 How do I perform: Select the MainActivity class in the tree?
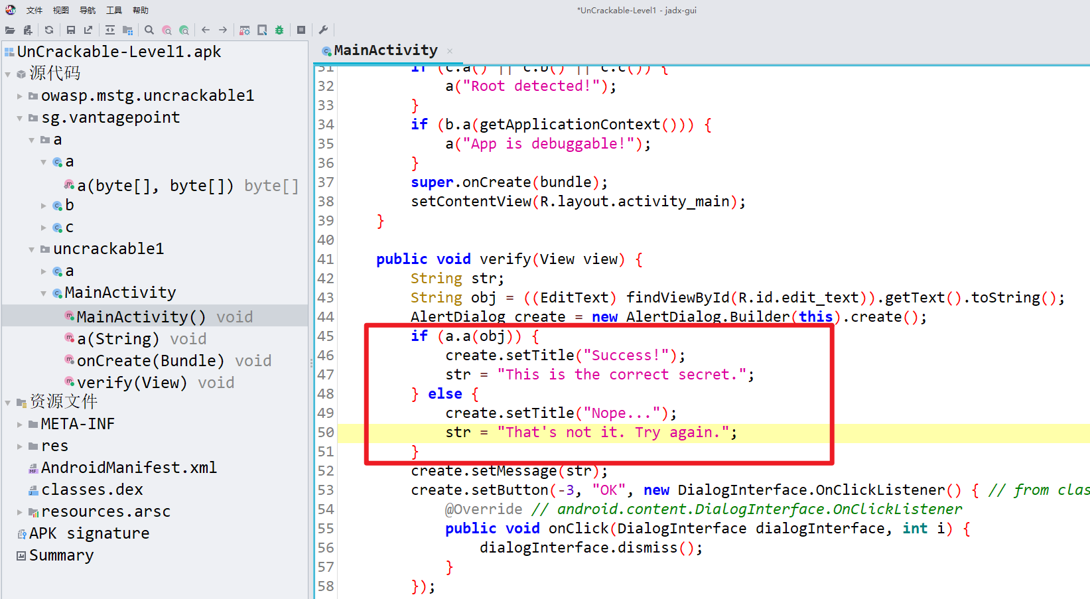pos(120,293)
